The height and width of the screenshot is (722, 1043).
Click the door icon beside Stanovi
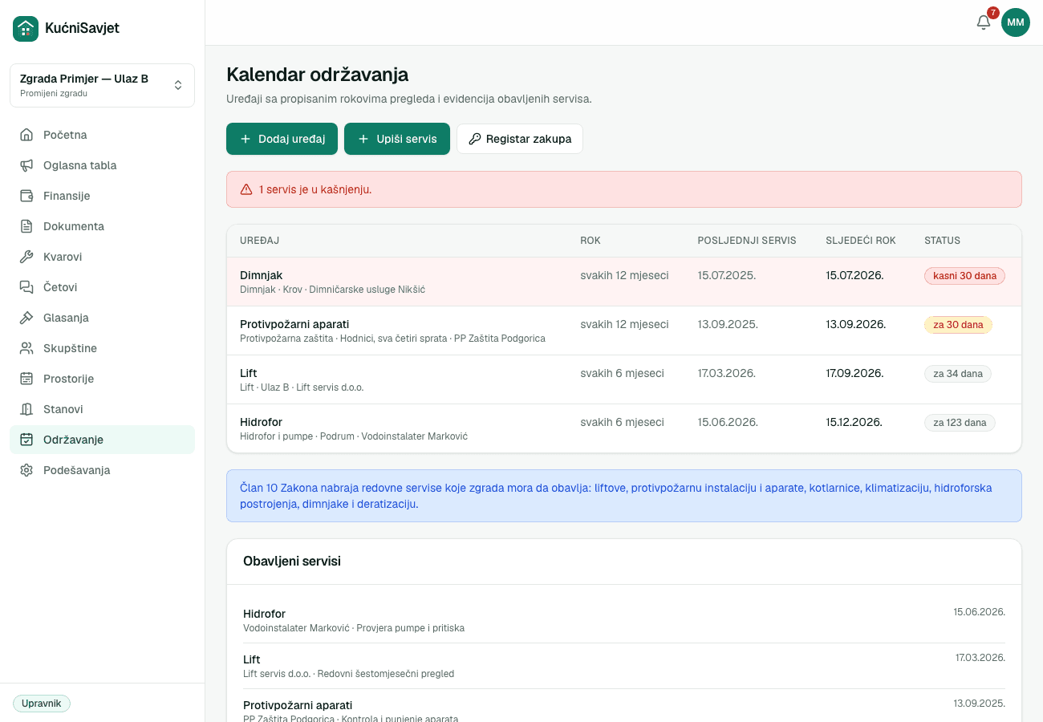[x=26, y=409]
